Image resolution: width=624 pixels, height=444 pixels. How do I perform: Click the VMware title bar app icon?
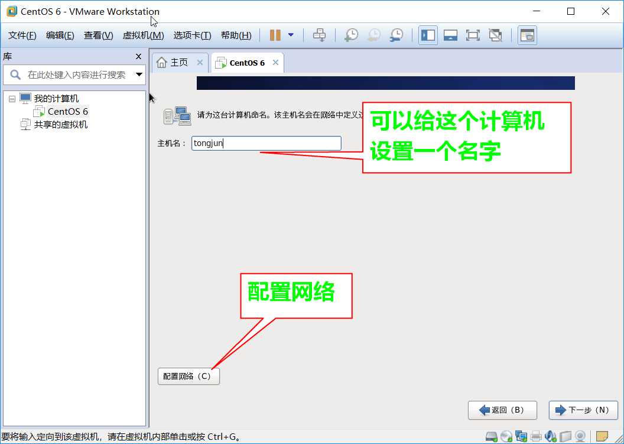(12, 11)
